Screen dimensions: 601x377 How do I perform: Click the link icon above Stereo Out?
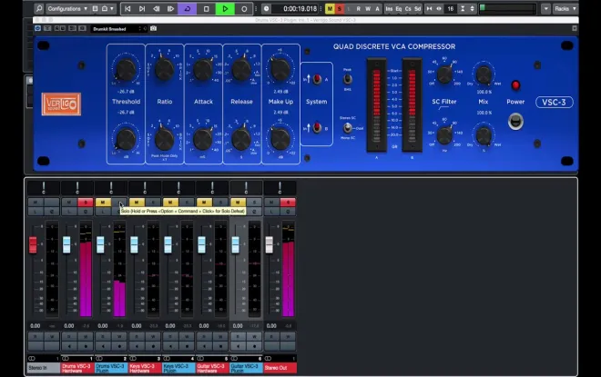[268, 358]
